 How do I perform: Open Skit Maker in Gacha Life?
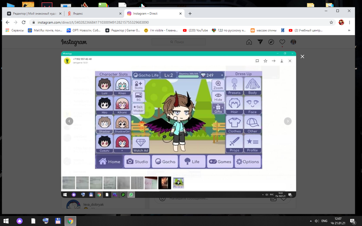[138, 108]
